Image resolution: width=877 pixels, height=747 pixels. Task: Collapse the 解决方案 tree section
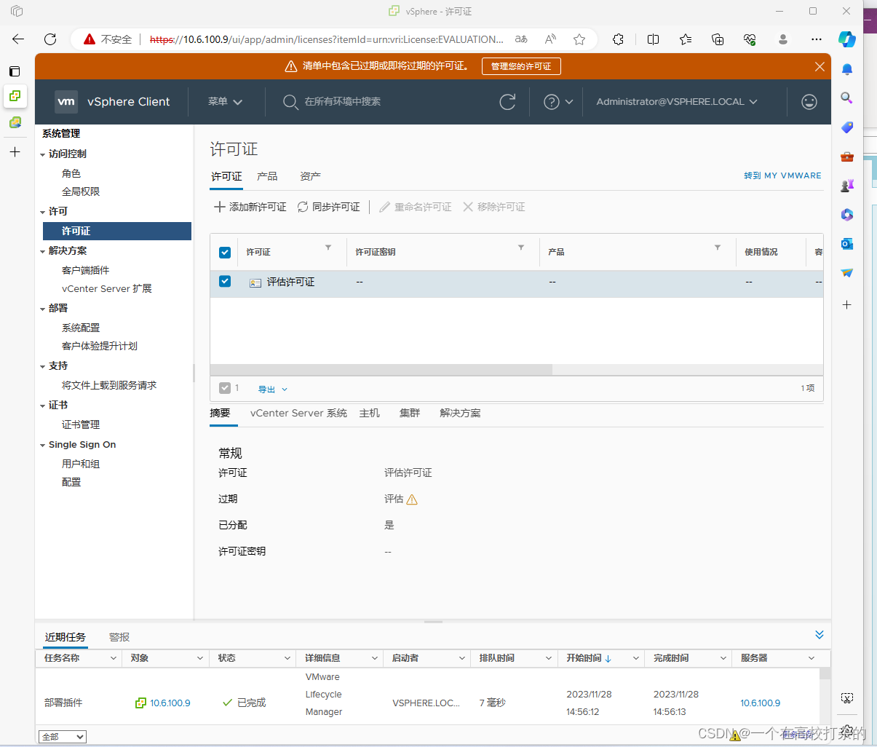click(x=42, y=251)
